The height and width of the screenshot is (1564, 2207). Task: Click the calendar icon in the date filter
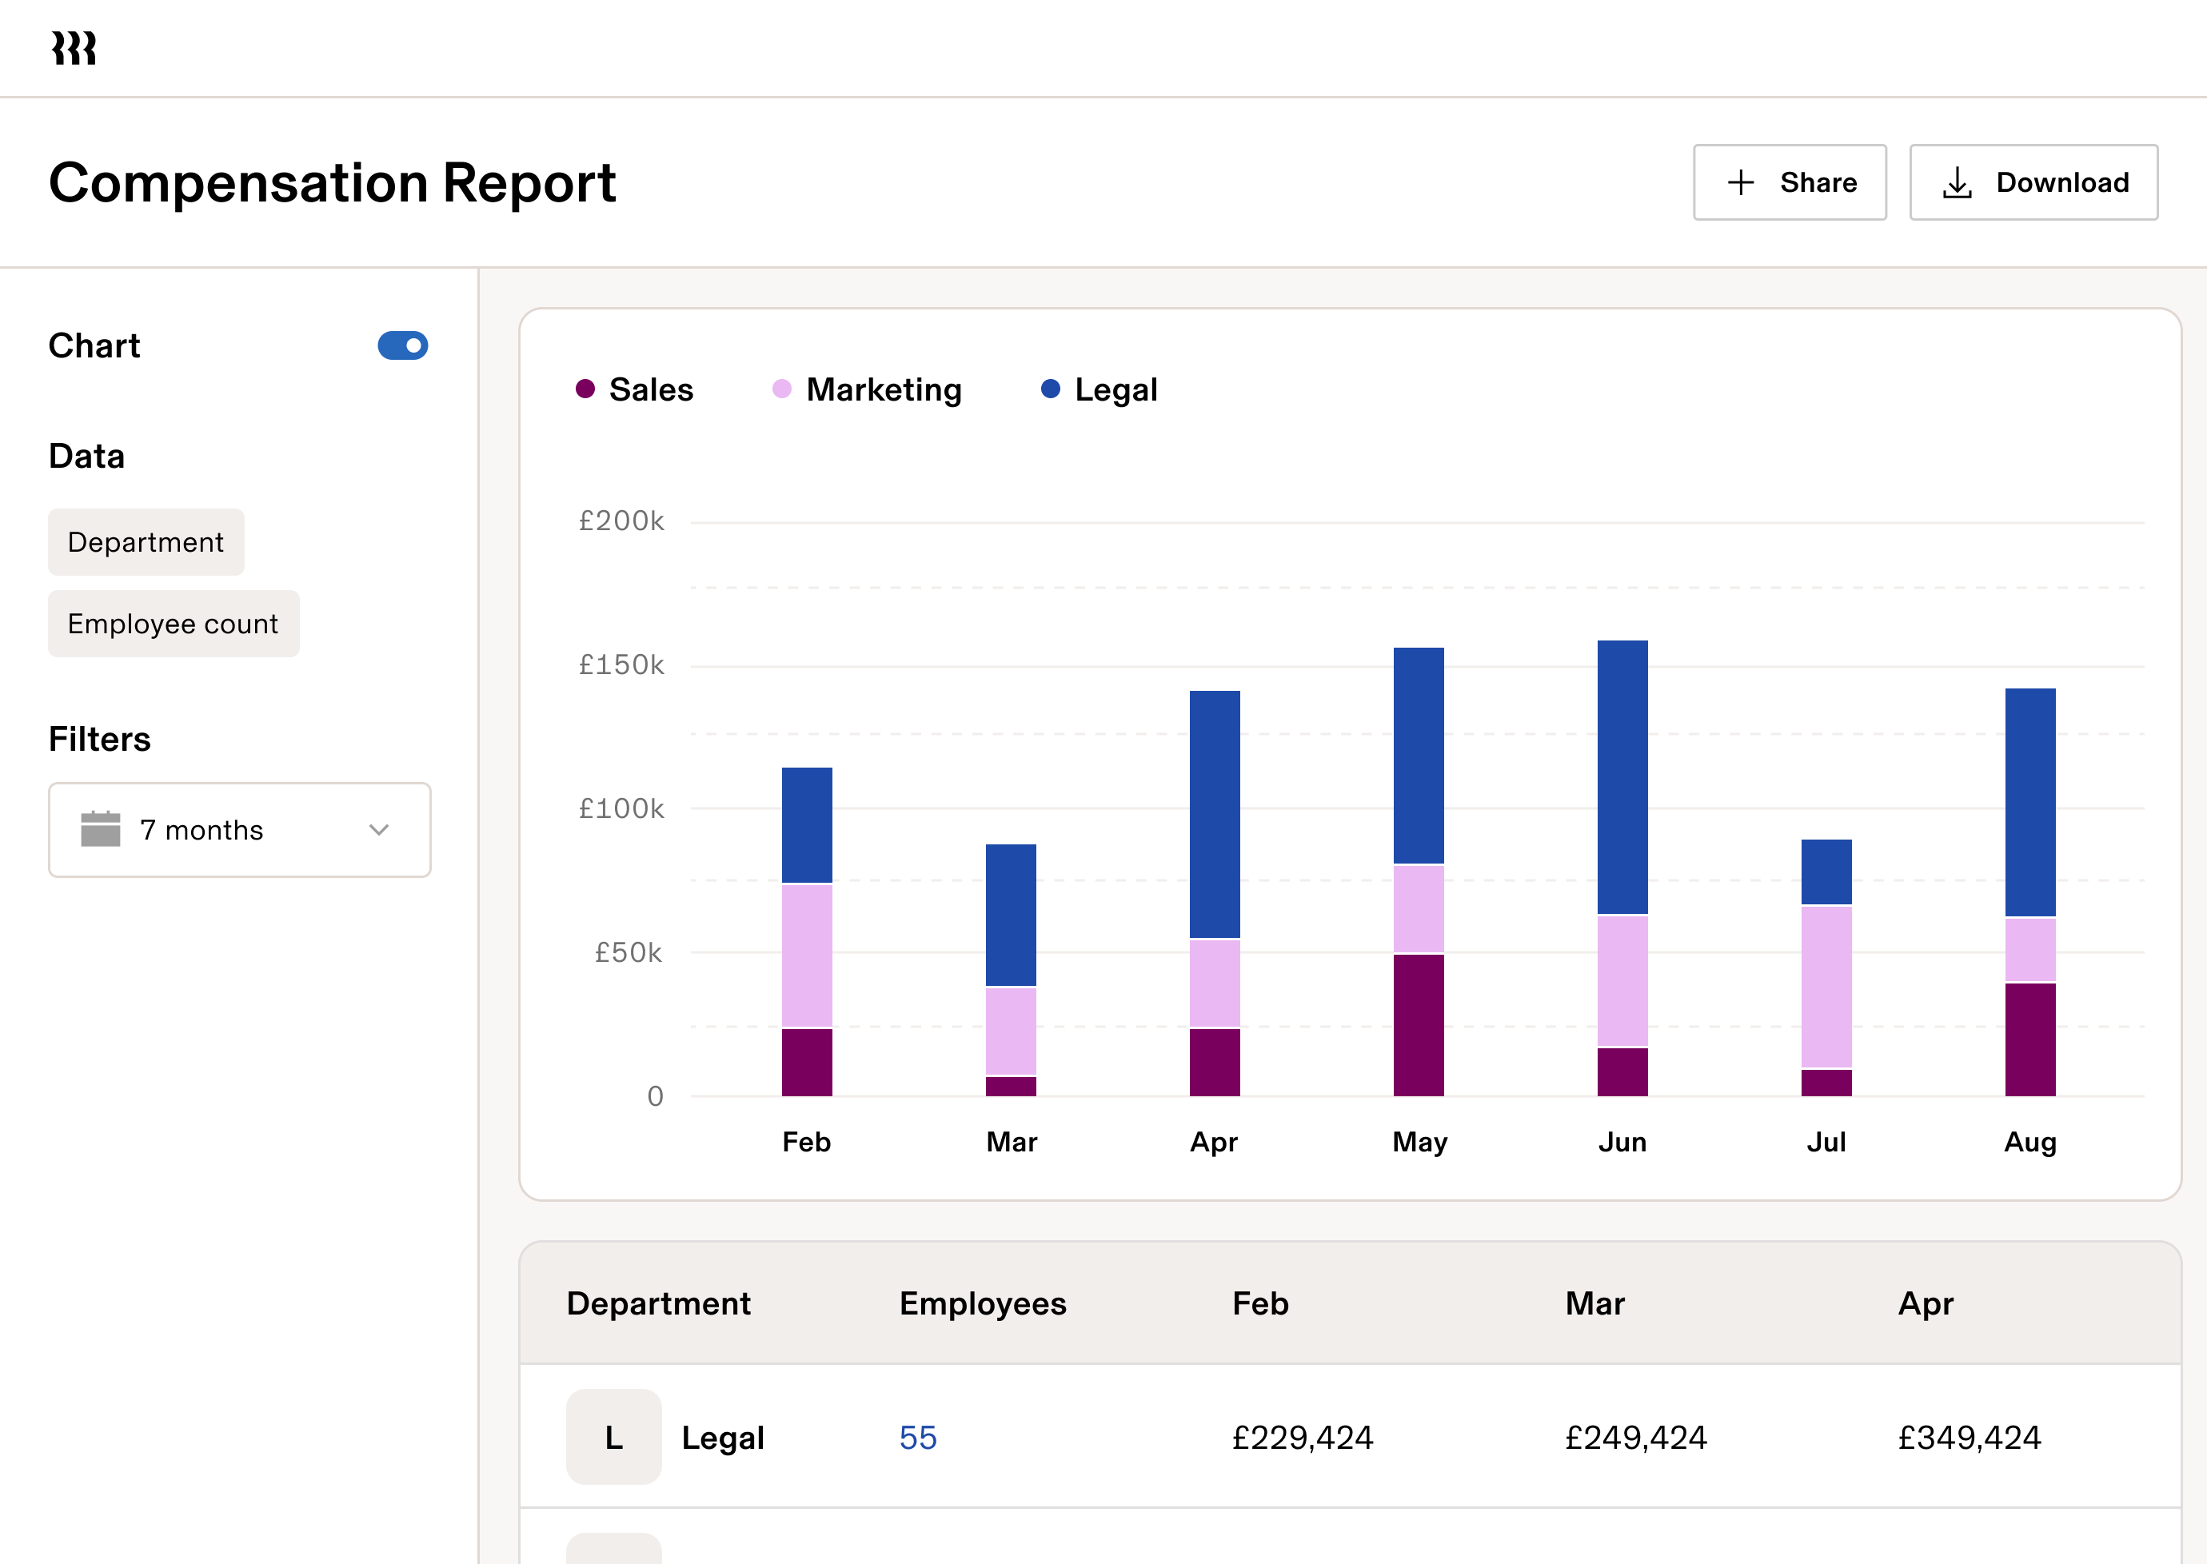click(x=102, y=829)
